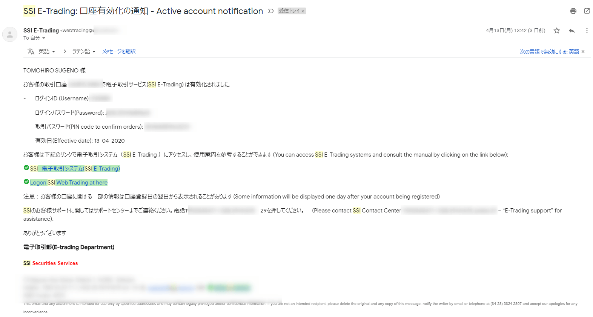The height and width of the screenshot is (317, 593).
Task: Click メッセージを翻訳 link
Action: pos(119,51)
